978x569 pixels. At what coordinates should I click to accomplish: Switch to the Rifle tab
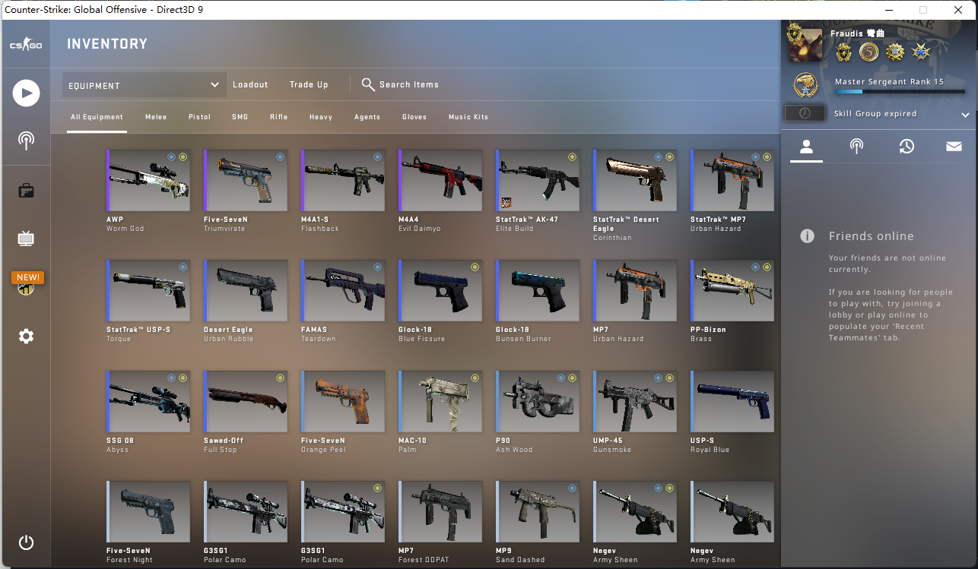(278, 117)
